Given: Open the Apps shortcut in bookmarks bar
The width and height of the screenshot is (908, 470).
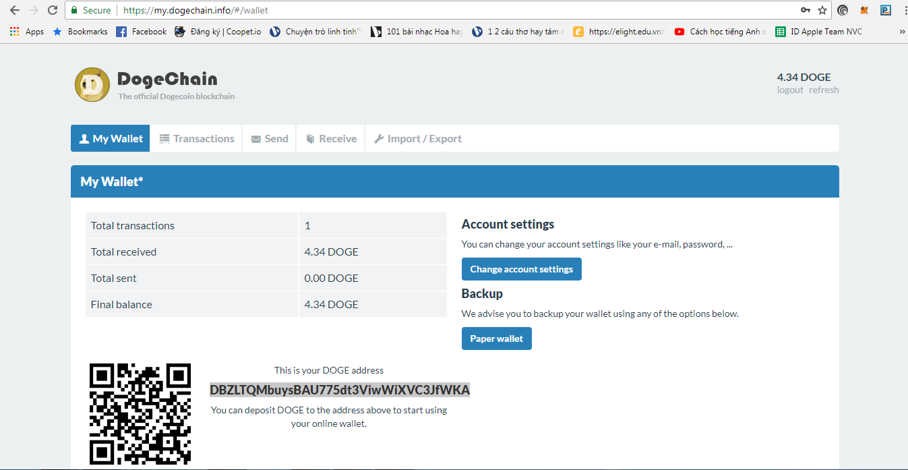Looking at the screenshot, I should (27, 32).
